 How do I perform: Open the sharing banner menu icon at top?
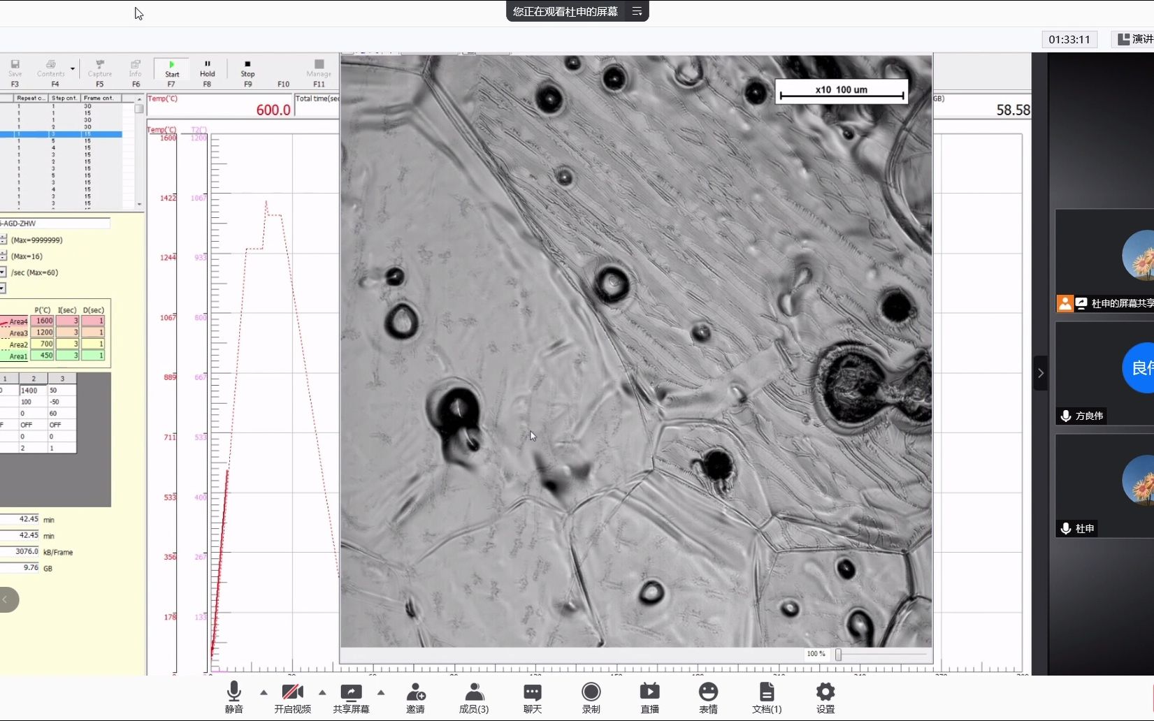tap(637, 11)
